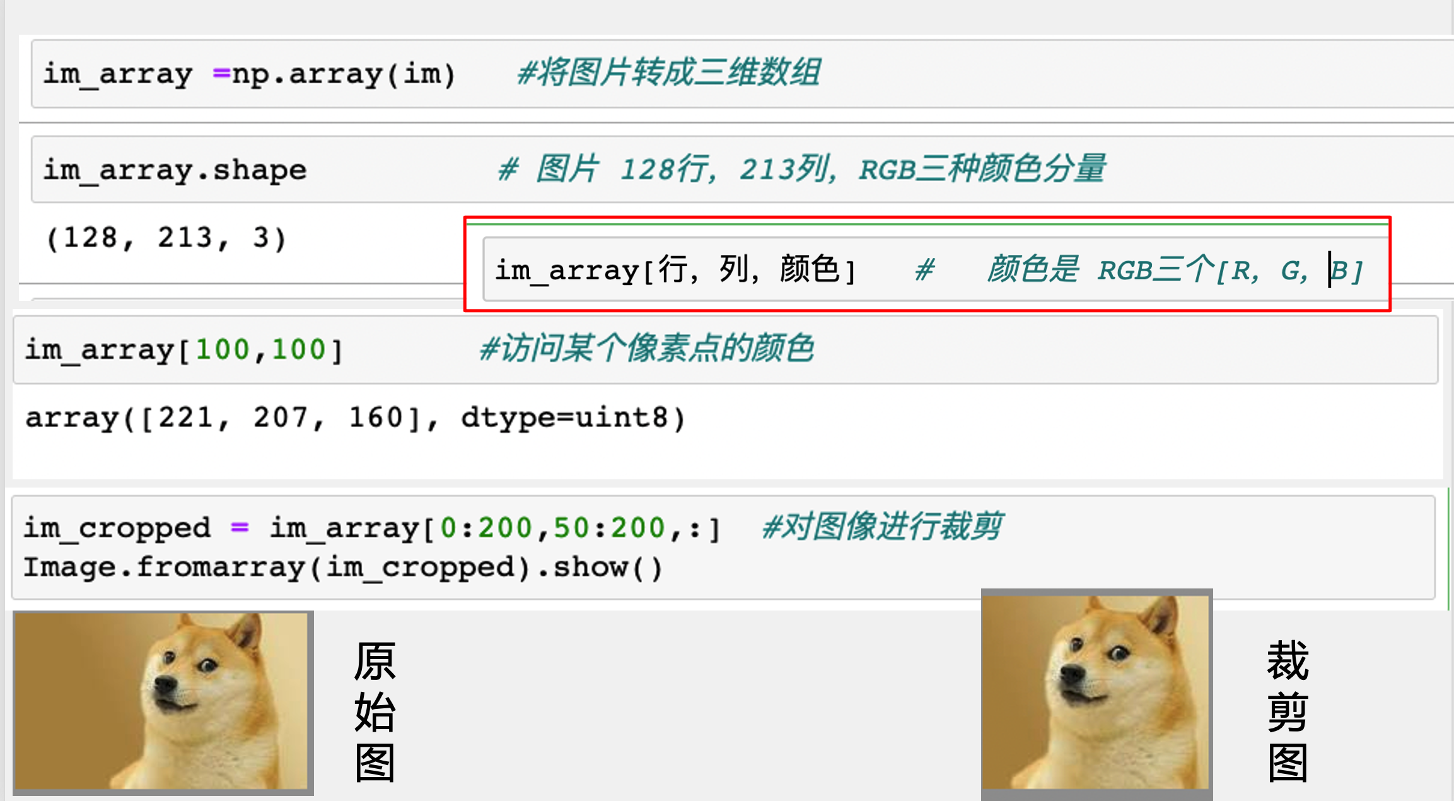Image resolution: width=1454 pixels, height=801 pixels.
Task: Click the im_cropped slicing code line
Action: [x=373, y=528]
